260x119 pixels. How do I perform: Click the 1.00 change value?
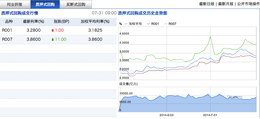click(60, 30)
